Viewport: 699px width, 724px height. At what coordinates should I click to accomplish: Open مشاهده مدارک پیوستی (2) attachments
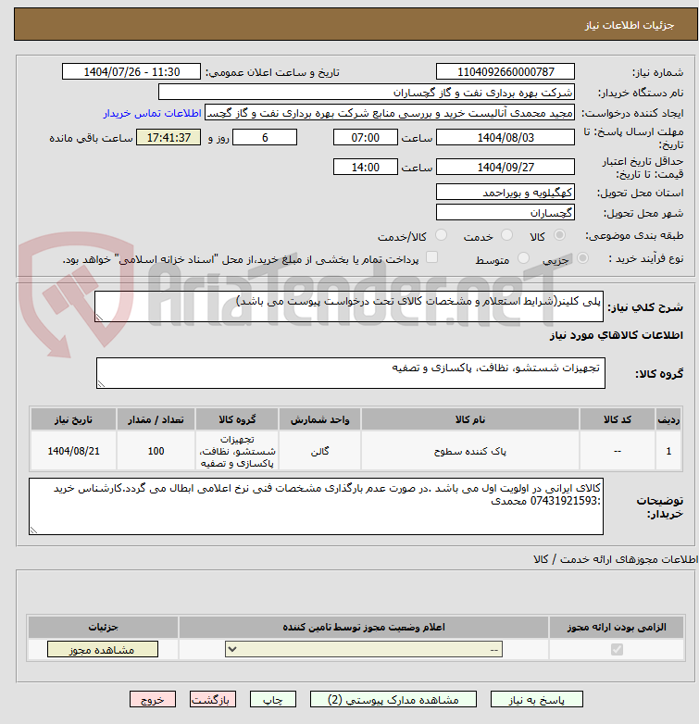(393, 700)
